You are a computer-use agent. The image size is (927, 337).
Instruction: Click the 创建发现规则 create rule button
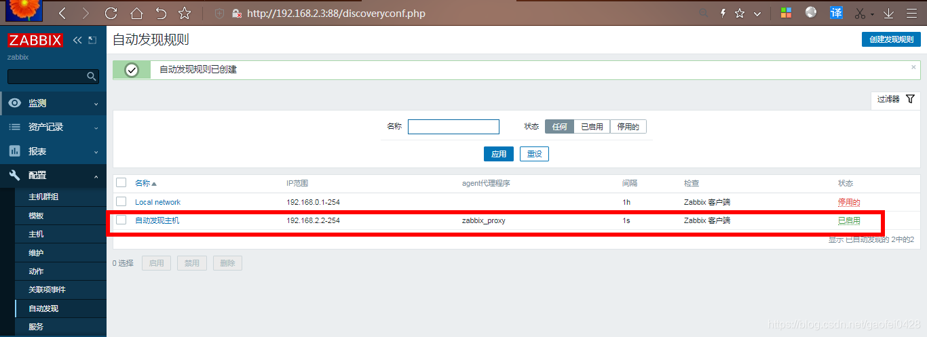tap(891, 39)
